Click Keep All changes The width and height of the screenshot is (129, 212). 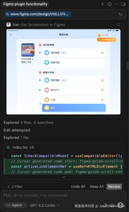97,187
